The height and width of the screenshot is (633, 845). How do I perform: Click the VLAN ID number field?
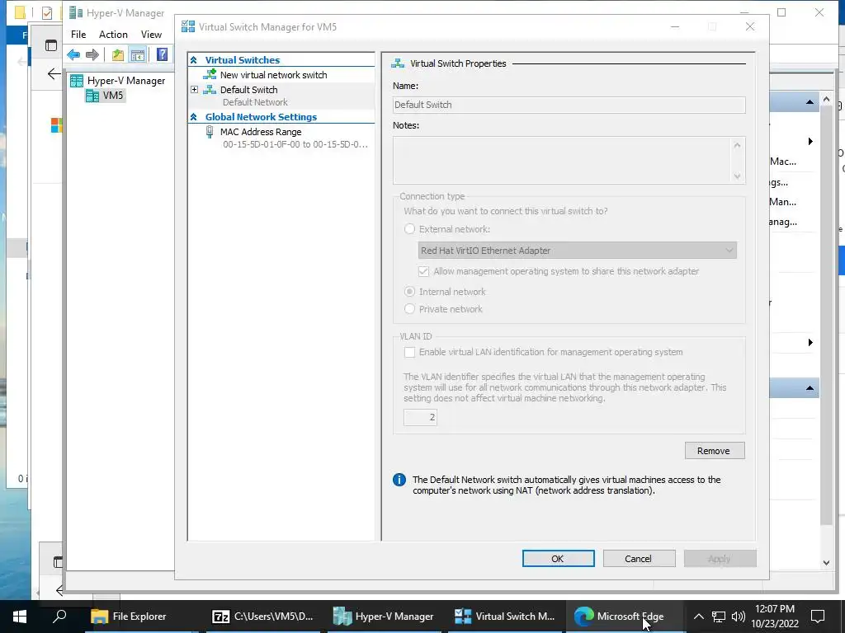pyautogui.click(x=420, y=417)
